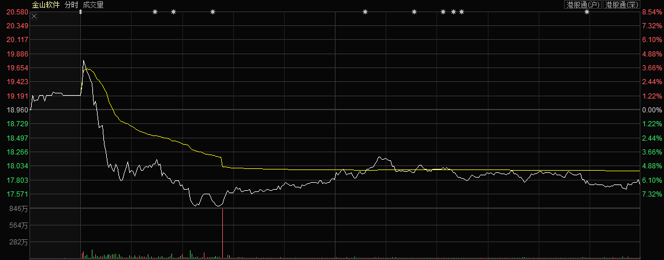664x260 pixels.
Task: Click the 18.729 price axis label
Action: 17,124
